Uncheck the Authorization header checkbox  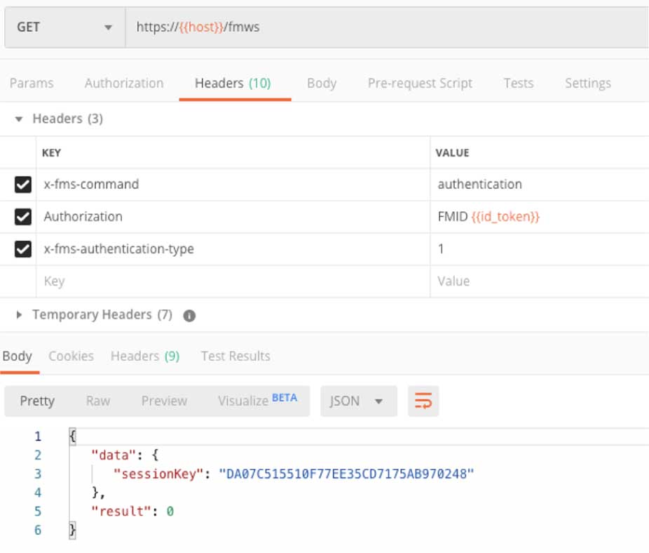coord(22,217)
